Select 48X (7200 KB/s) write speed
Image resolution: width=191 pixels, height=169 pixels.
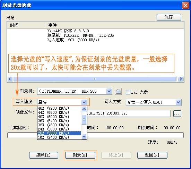pyautogui.click(x=59, y=108)
